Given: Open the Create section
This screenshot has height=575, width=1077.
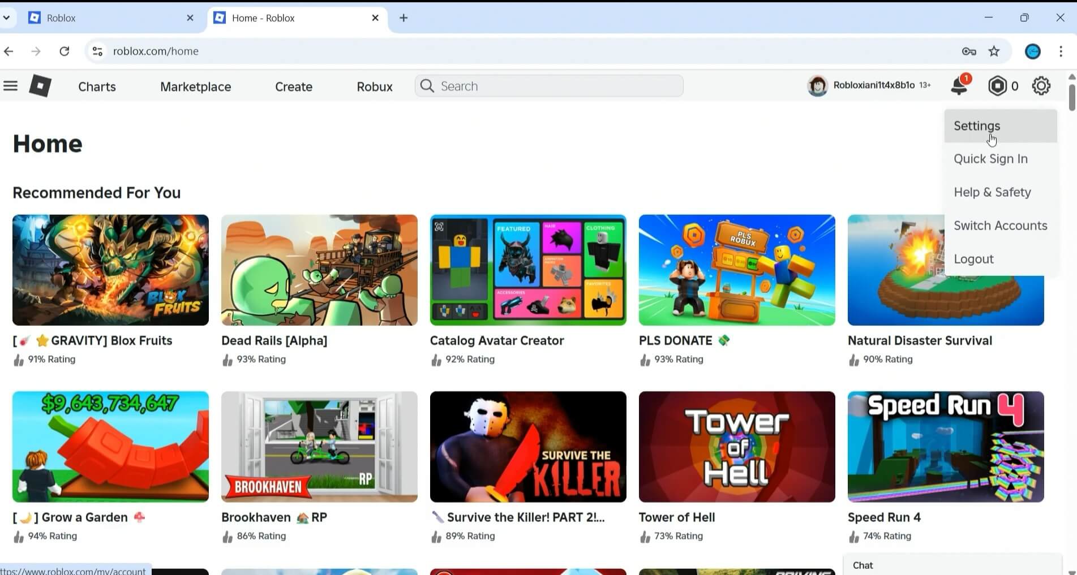Looking at the screenshot, I should pyautogui.click(x=294, y=87).
